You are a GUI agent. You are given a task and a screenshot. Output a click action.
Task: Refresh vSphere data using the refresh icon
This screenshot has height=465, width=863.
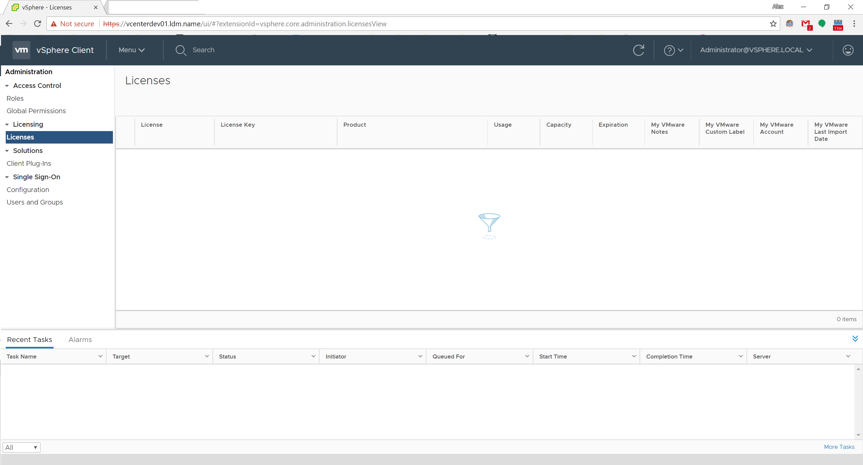click(x=638, y=50)
